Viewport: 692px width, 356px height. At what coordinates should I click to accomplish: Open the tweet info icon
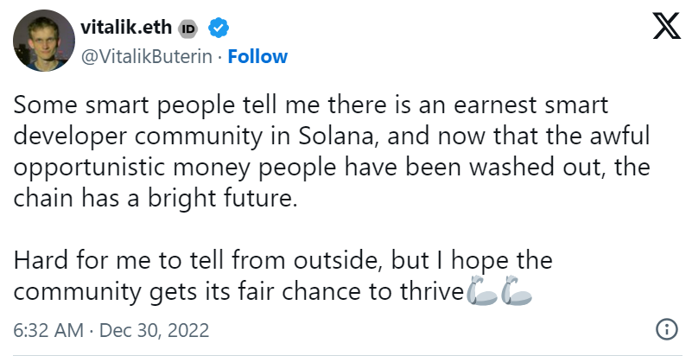point(666,330)
